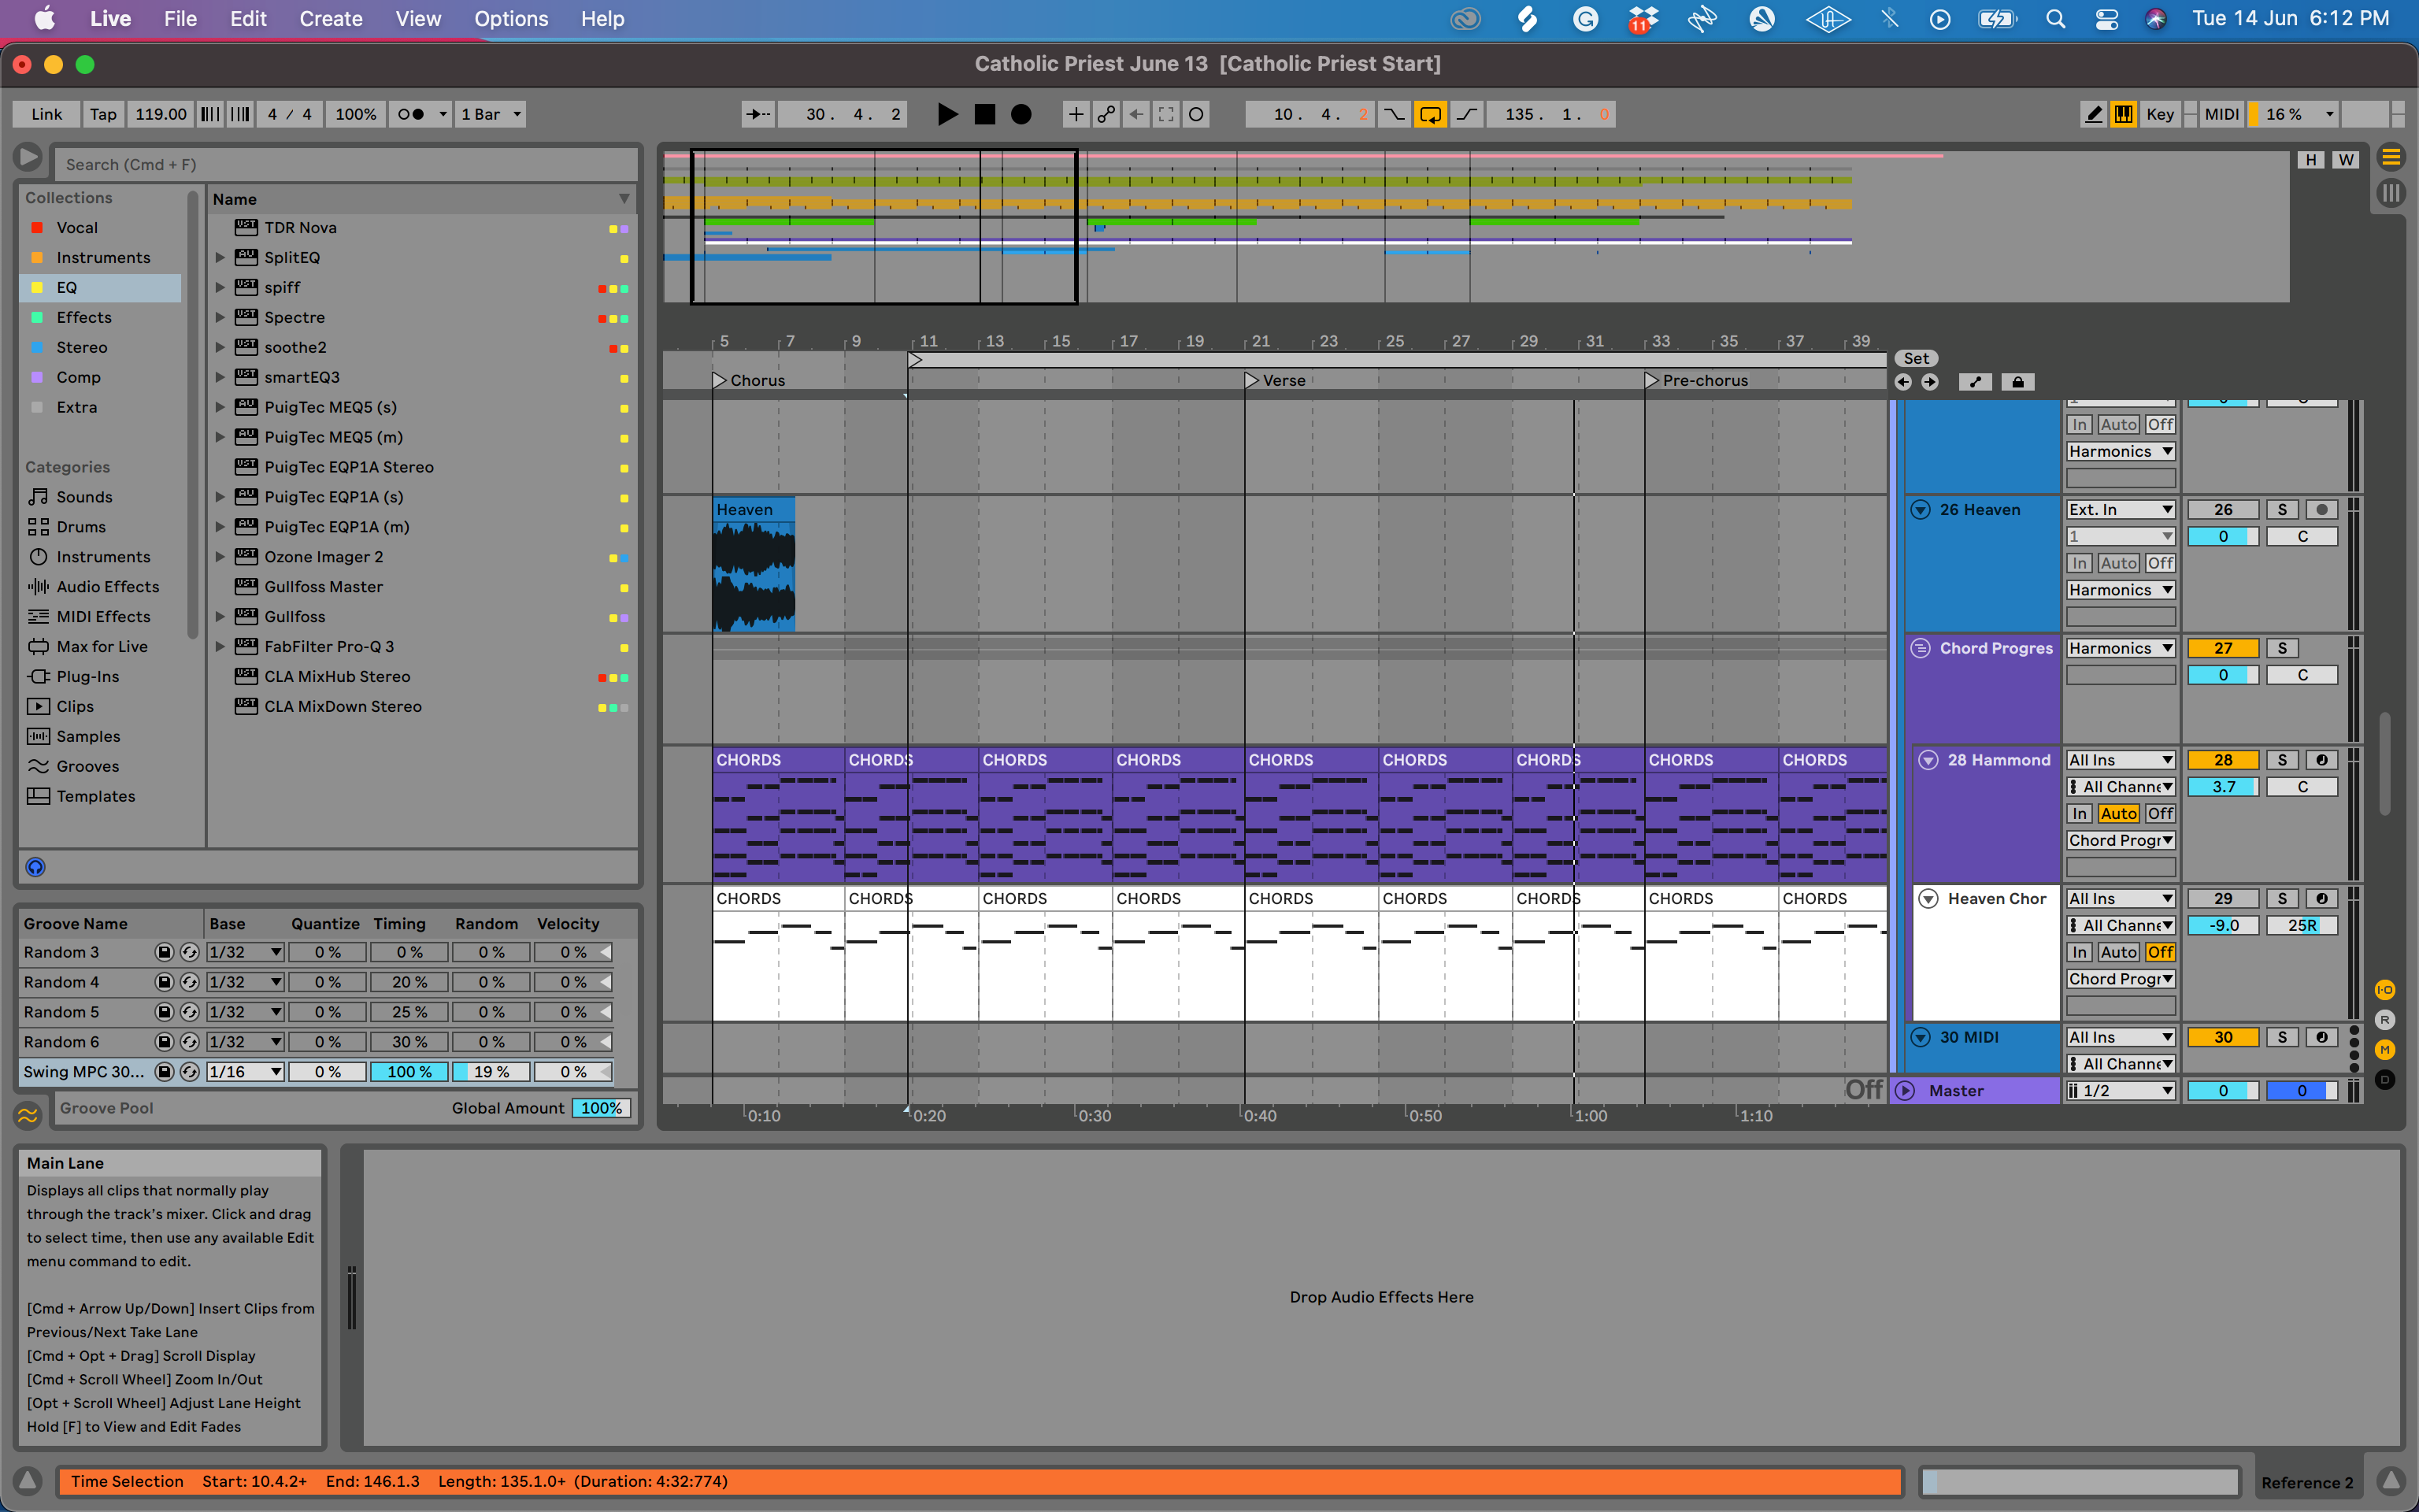This screenshot has width=2419, height=1512.
Task: Open Master output 1/2 dropdown
Action: click(2121, 1091)
